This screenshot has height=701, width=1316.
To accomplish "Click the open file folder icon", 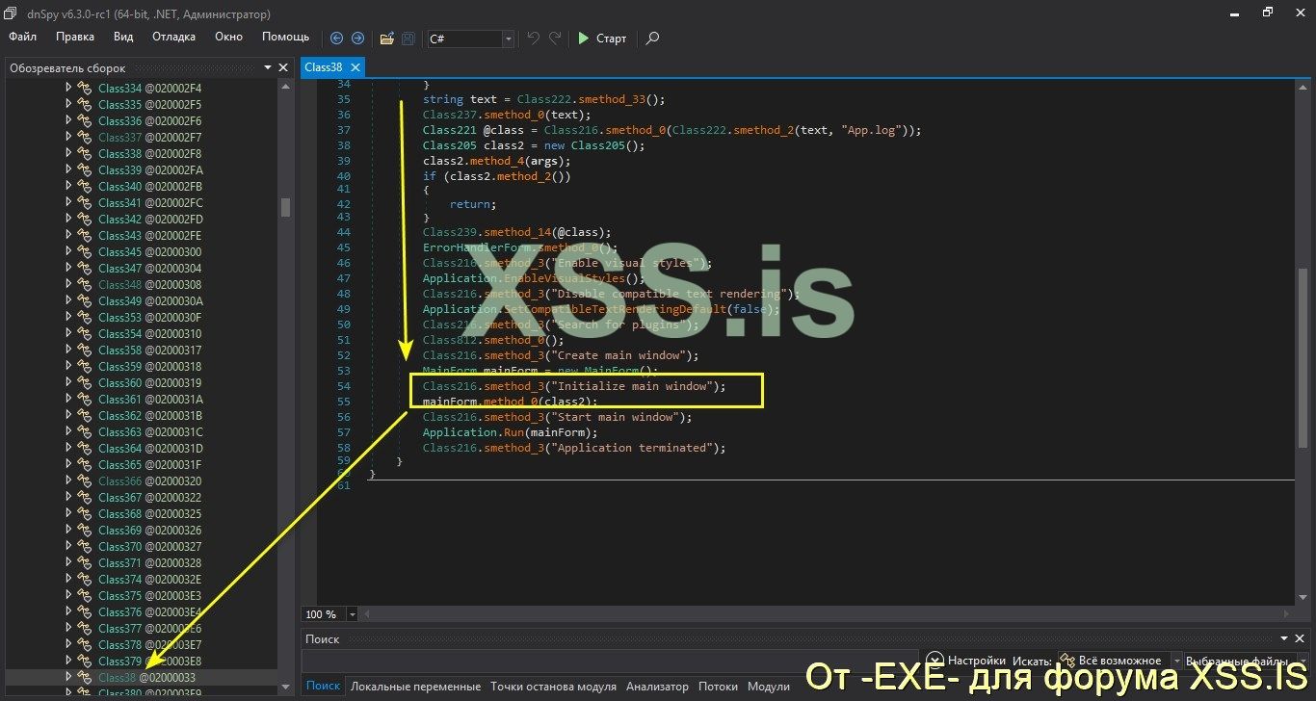I will click(x=387, y=39).
